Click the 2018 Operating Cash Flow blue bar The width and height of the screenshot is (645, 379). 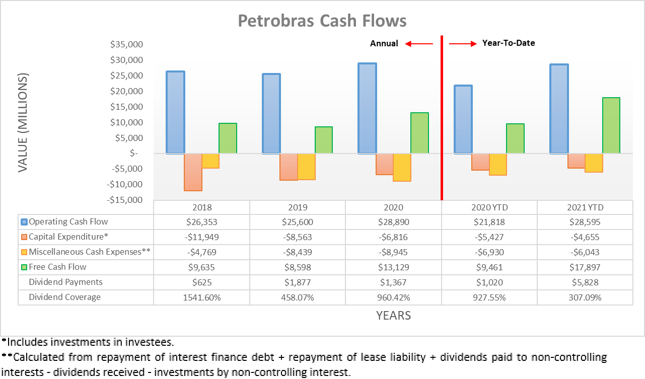pos(175,112)
